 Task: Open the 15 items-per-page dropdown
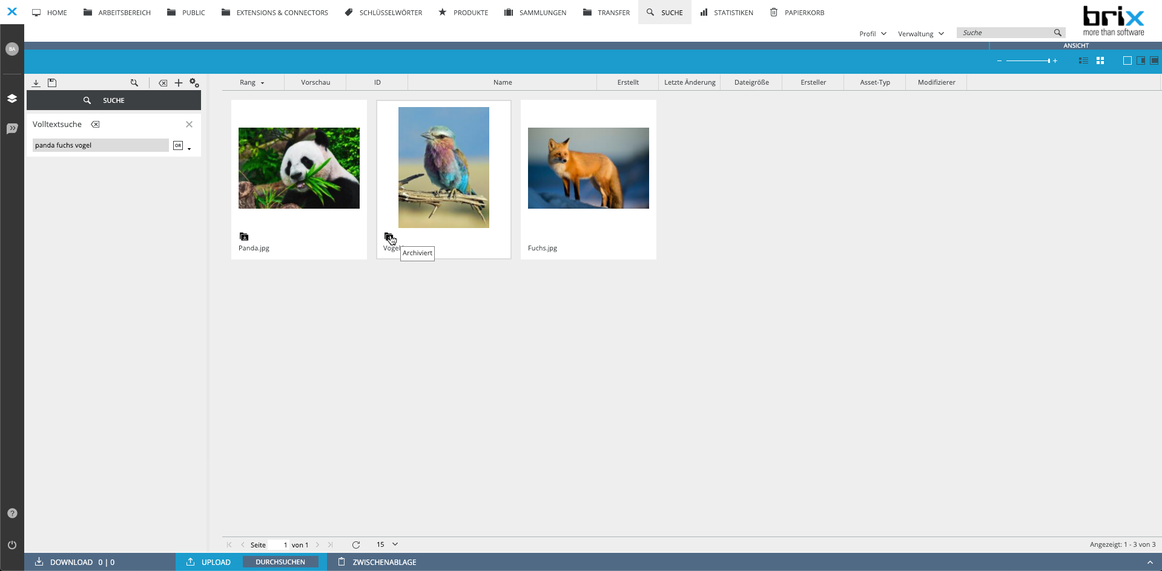tap(388, 544)
